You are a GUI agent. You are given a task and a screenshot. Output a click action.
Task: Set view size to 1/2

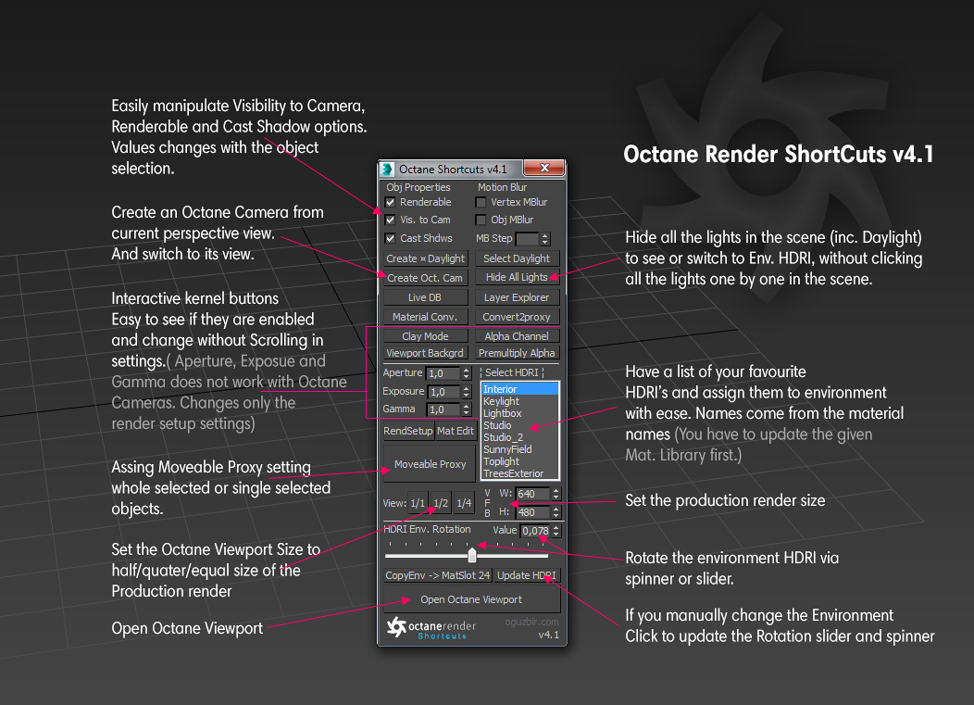pyautogui.click(x=441, y=502)
